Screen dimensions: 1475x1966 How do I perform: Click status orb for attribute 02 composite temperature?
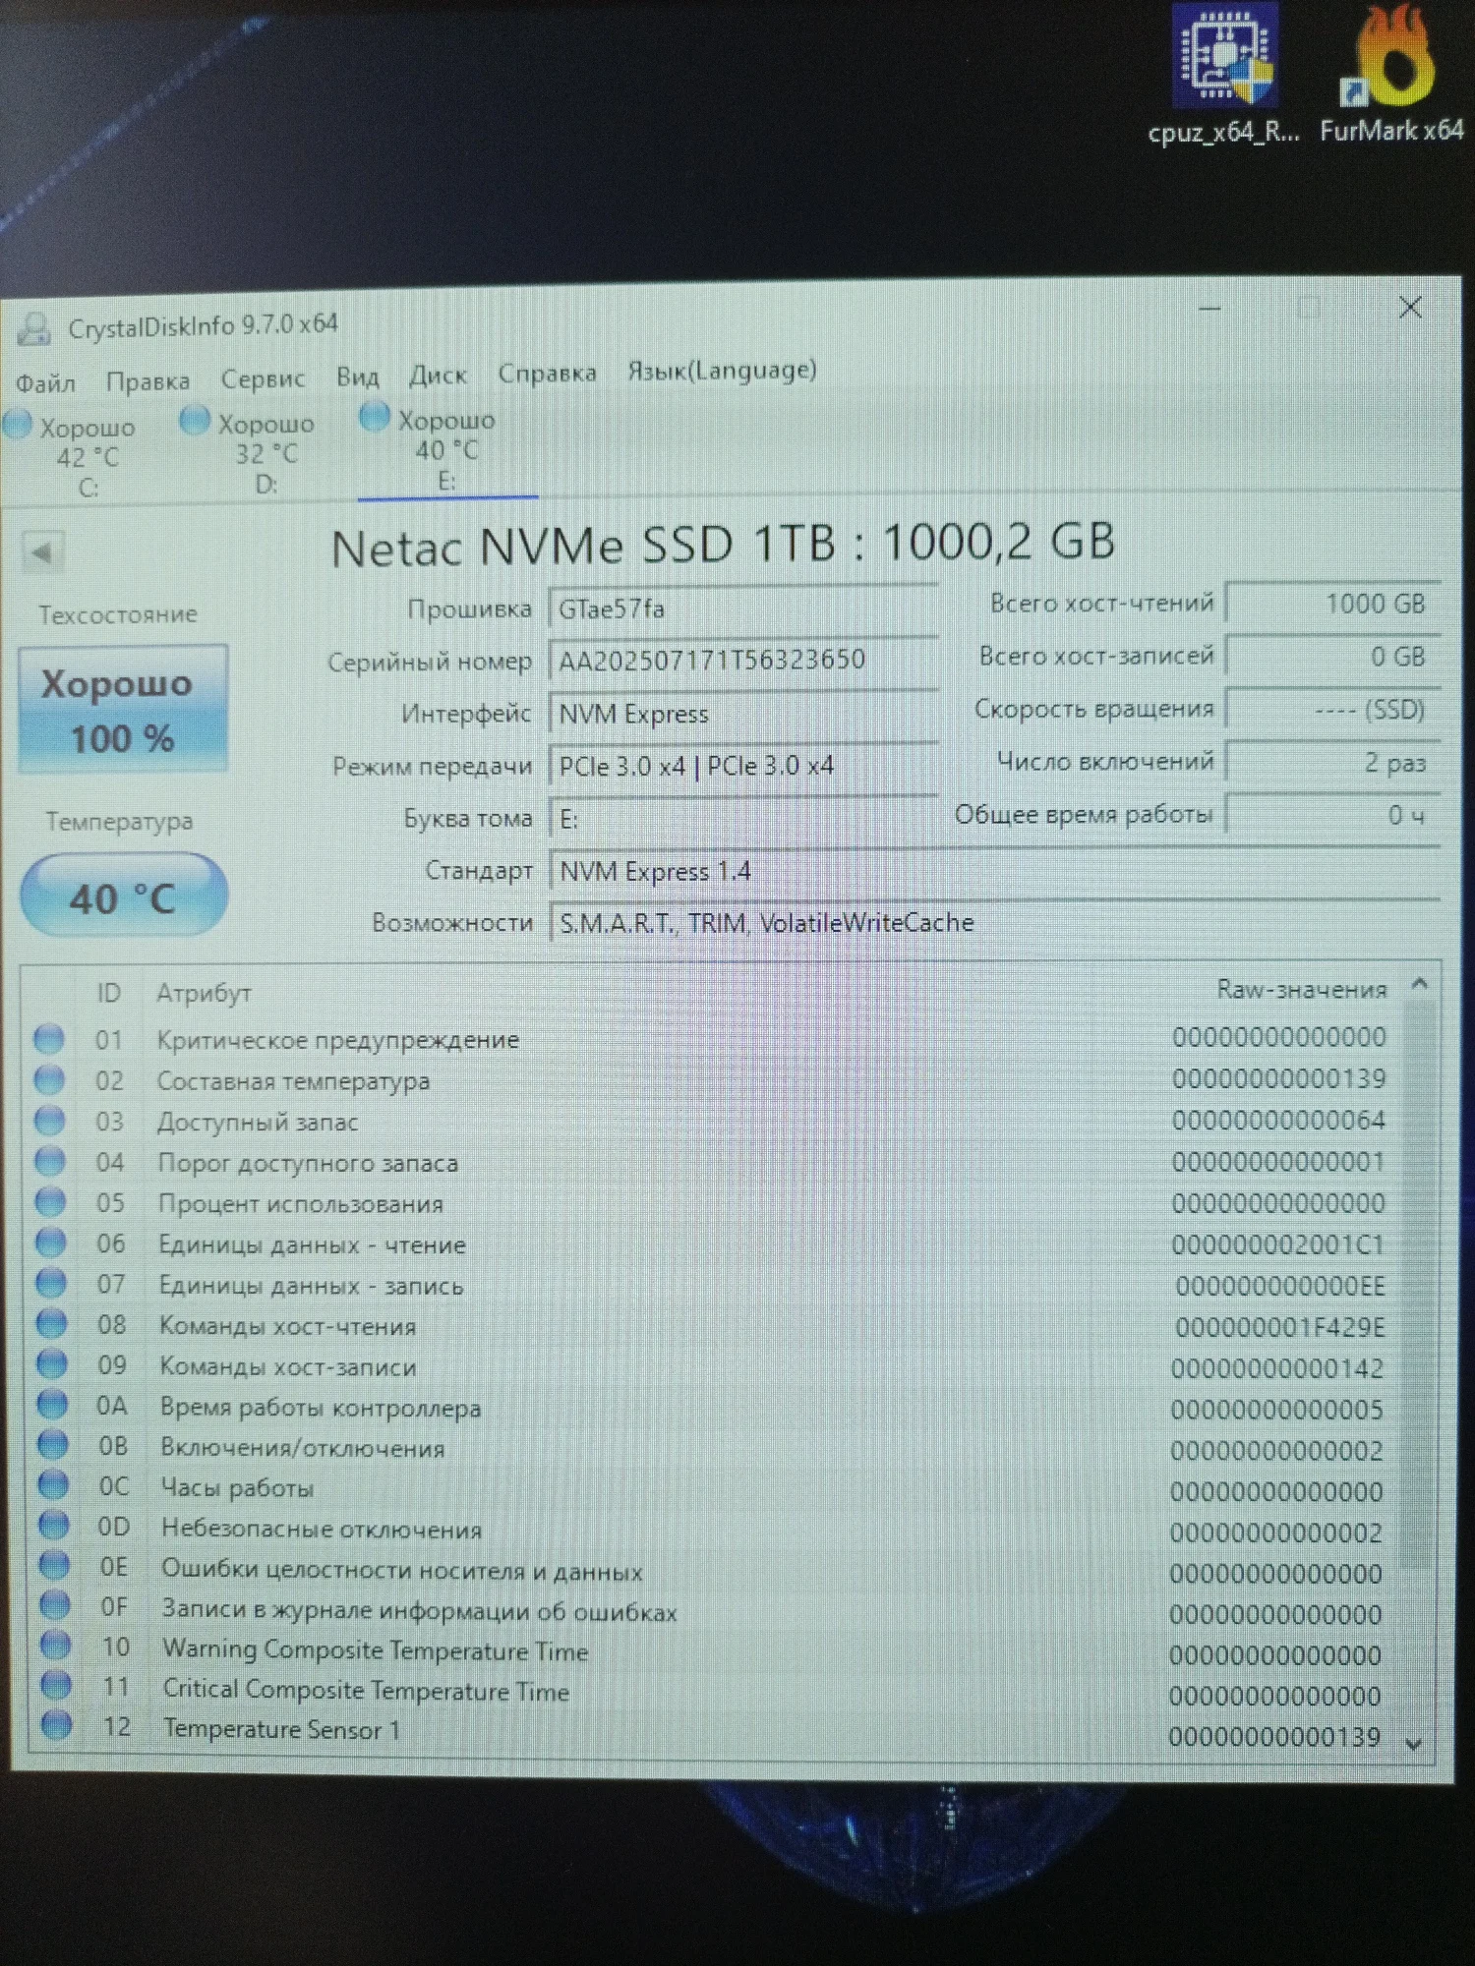tap(50, 1080)
